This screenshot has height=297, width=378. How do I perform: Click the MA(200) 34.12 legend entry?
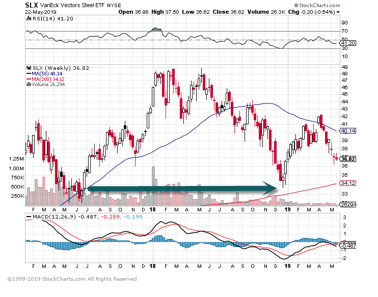point(45,79)
